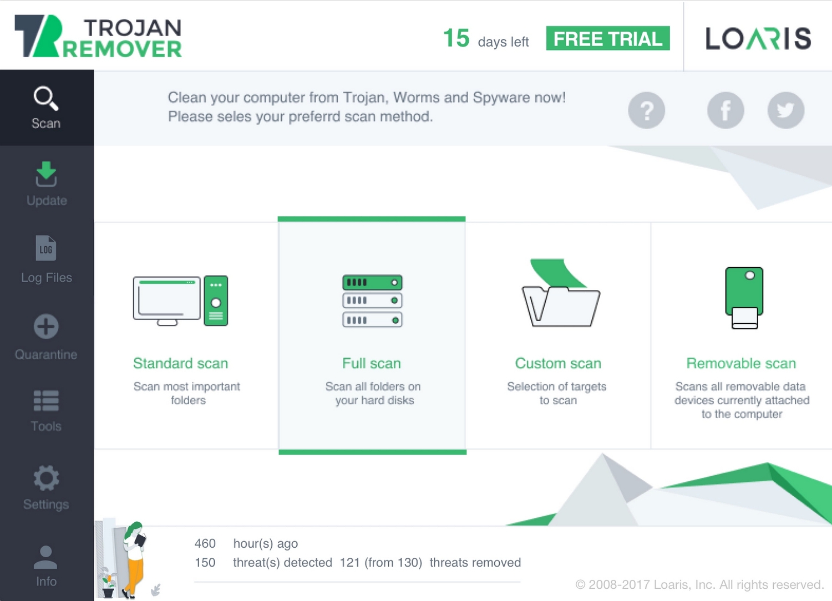Viewport: 832px width, 601px height.
Task: Click the FREE TRIAL button
Action: [607, 39]
